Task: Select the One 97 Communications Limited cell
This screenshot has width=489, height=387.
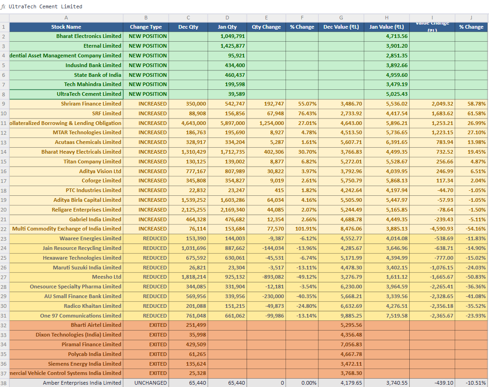Action: click(66, 316)
